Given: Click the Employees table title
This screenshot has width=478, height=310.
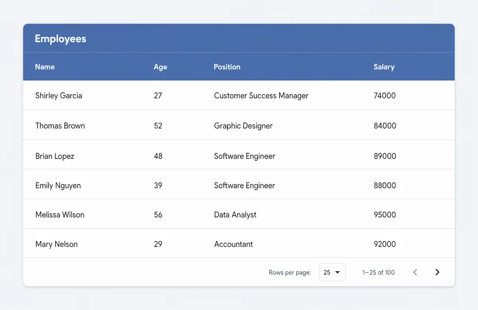Looking at the screenshot, I should (61, 39).
